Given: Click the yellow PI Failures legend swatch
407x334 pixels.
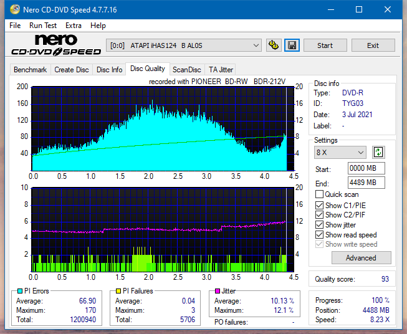Looking at the screenshot, I should [118, 291].
